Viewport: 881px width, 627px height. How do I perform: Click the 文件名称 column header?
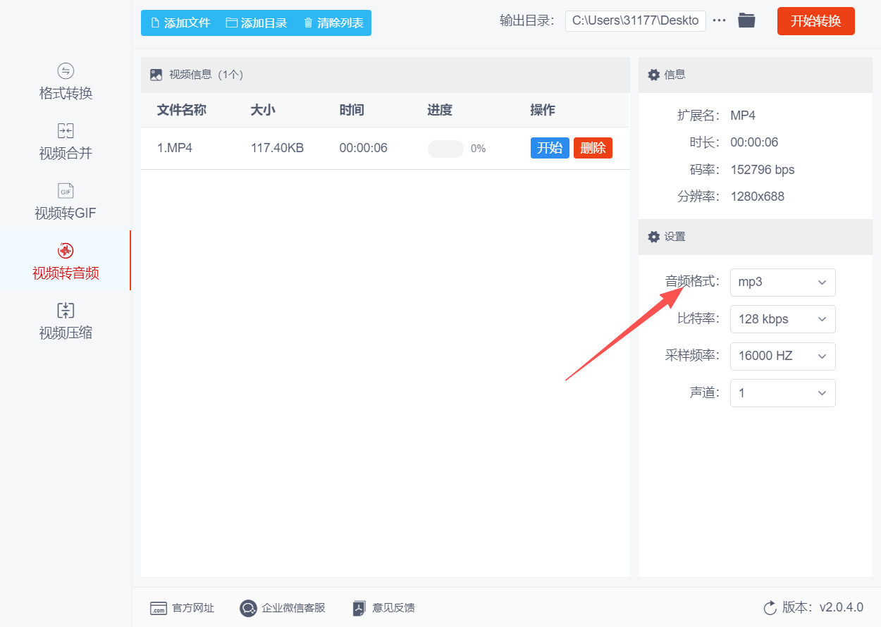tap(181, 110)
